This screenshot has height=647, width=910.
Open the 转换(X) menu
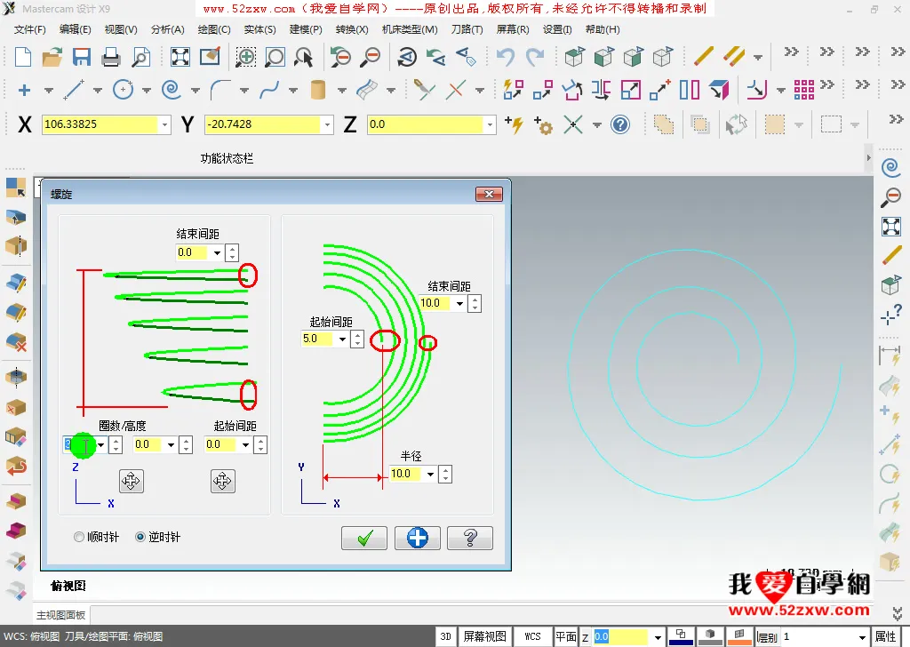(x=353, y=29)
